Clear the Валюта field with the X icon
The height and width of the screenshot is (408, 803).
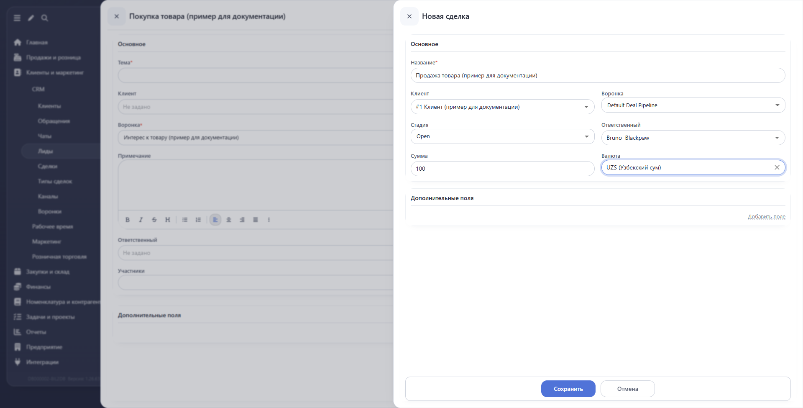[x=777, y=167]
